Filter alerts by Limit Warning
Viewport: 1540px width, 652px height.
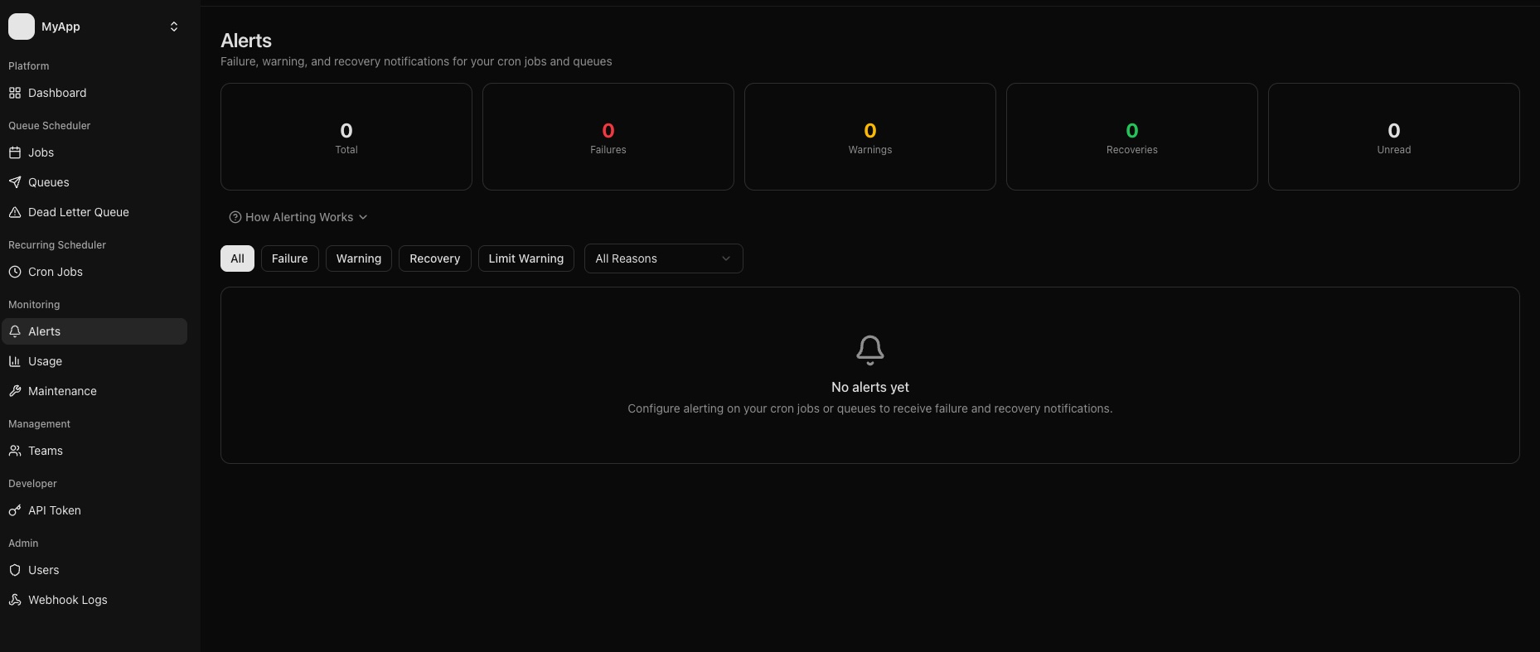click(x=525, y=258)
